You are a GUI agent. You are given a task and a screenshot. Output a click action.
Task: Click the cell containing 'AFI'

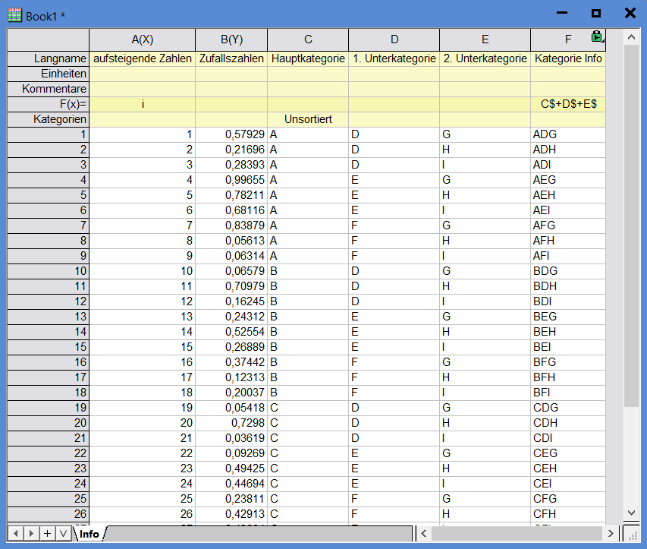[568, 256]
